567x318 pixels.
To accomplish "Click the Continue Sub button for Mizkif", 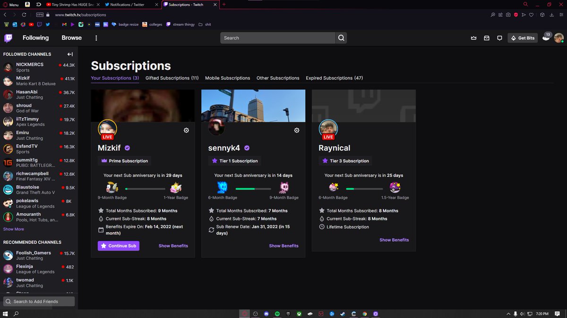I will coord(119,246).
